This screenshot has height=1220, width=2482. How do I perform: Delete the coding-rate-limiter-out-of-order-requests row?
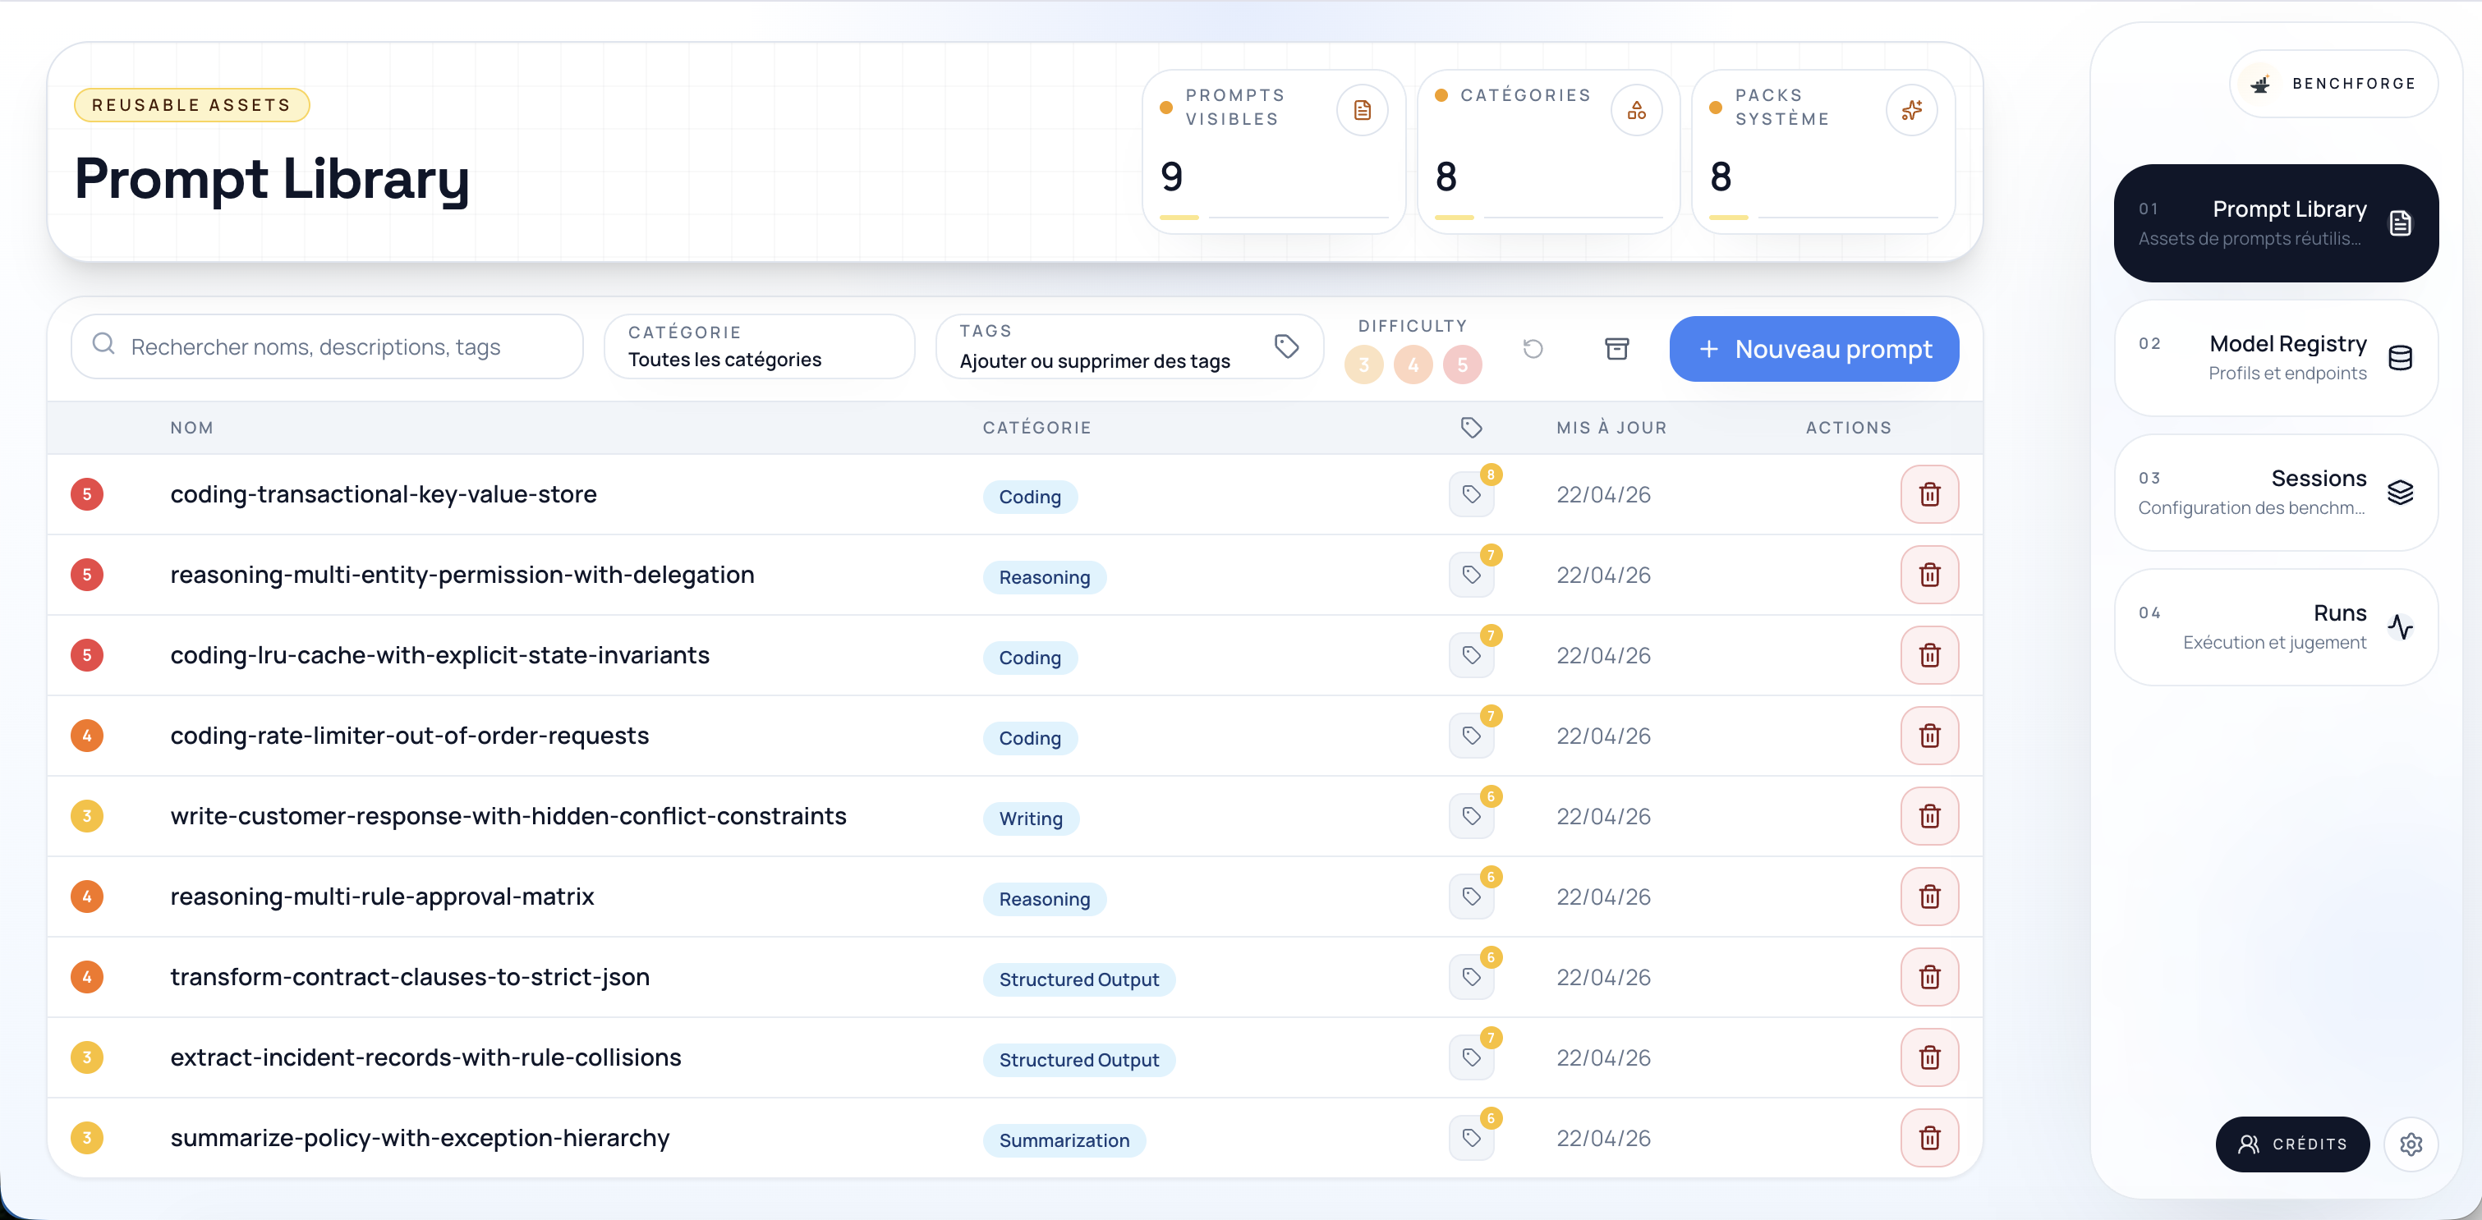(1929, 736)
